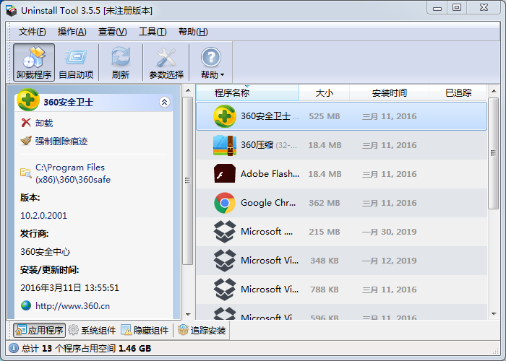Click the 卸载程序 uninstaller toolbar icon
Screen dimensions: 506x361
(34, 62)
